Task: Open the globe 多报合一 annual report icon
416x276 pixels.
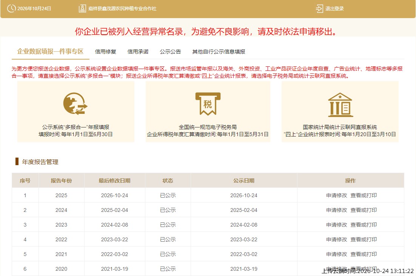Action: 75,104
